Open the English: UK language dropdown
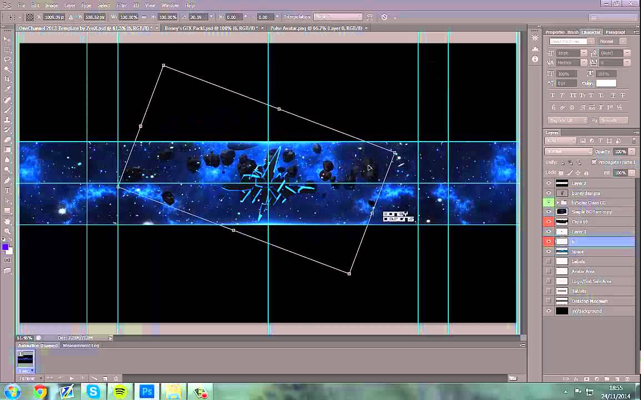Screen dimensions: 641x400 click(568, 120)
